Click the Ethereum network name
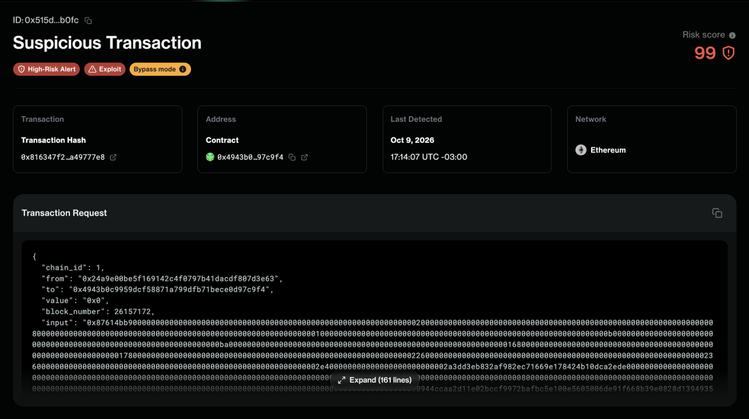Screen dimensions: 749x419 point(608,150)
